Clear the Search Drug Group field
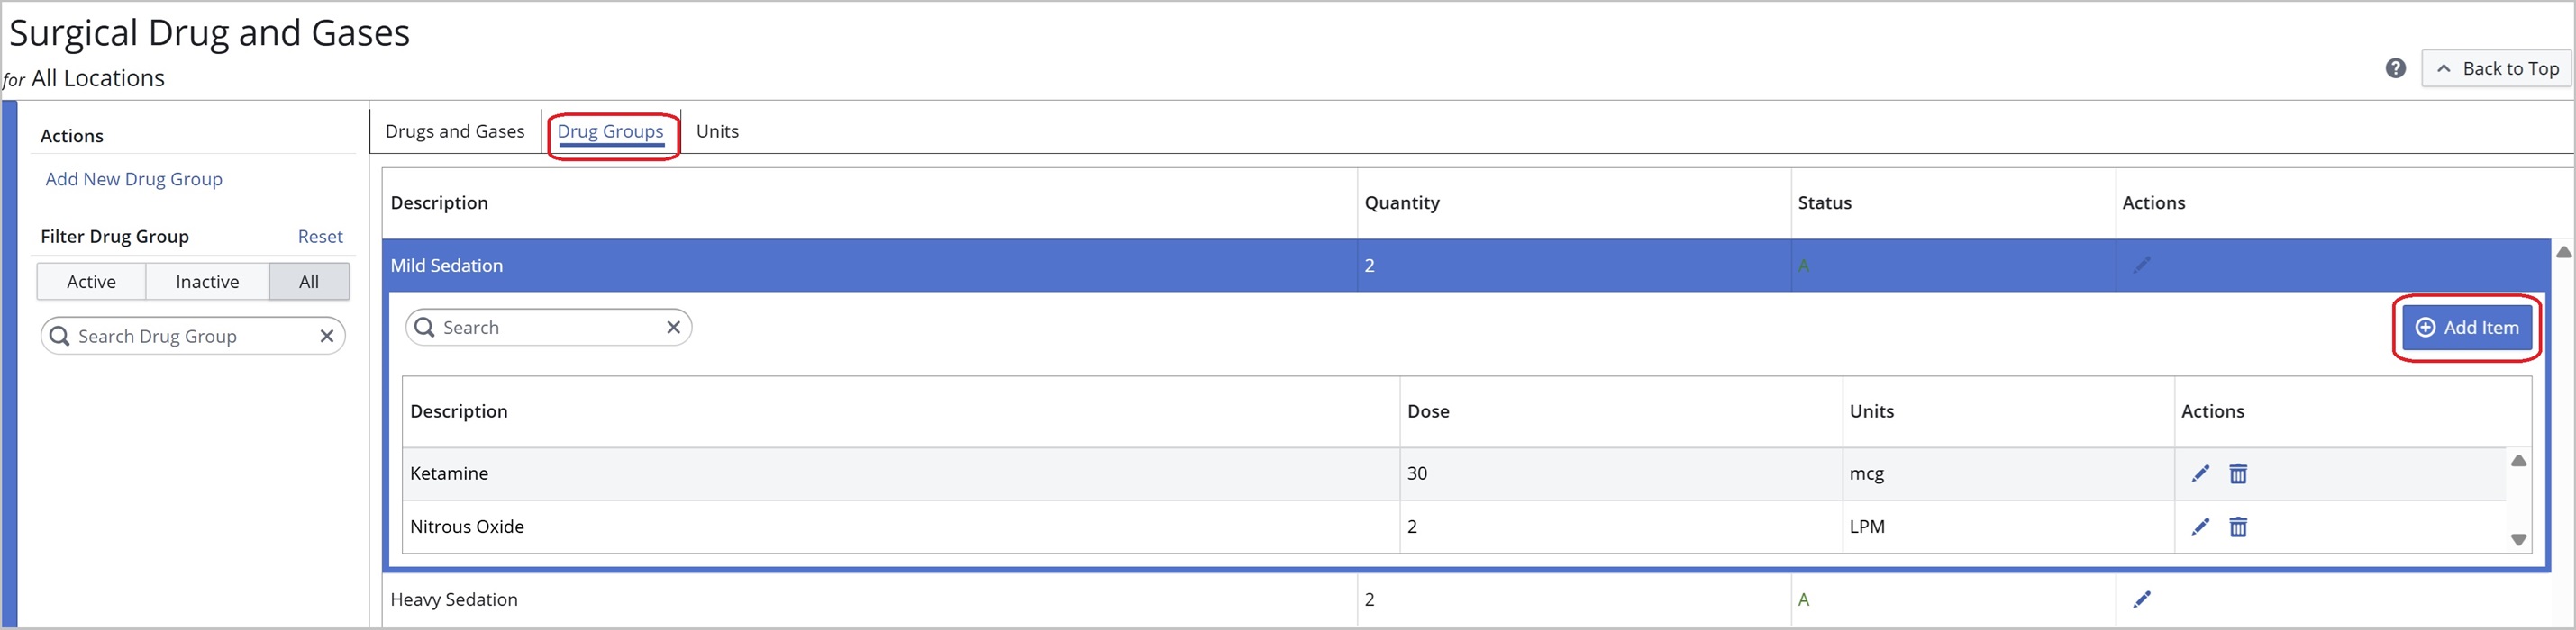Viewport: 2576px width, 630px height. pyautogui.click(x=326, y=337)
